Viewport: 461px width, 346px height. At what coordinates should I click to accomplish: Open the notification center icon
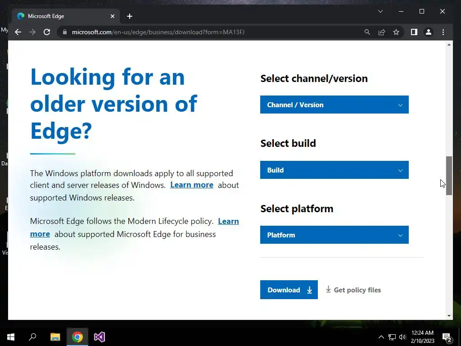[447, 337]
